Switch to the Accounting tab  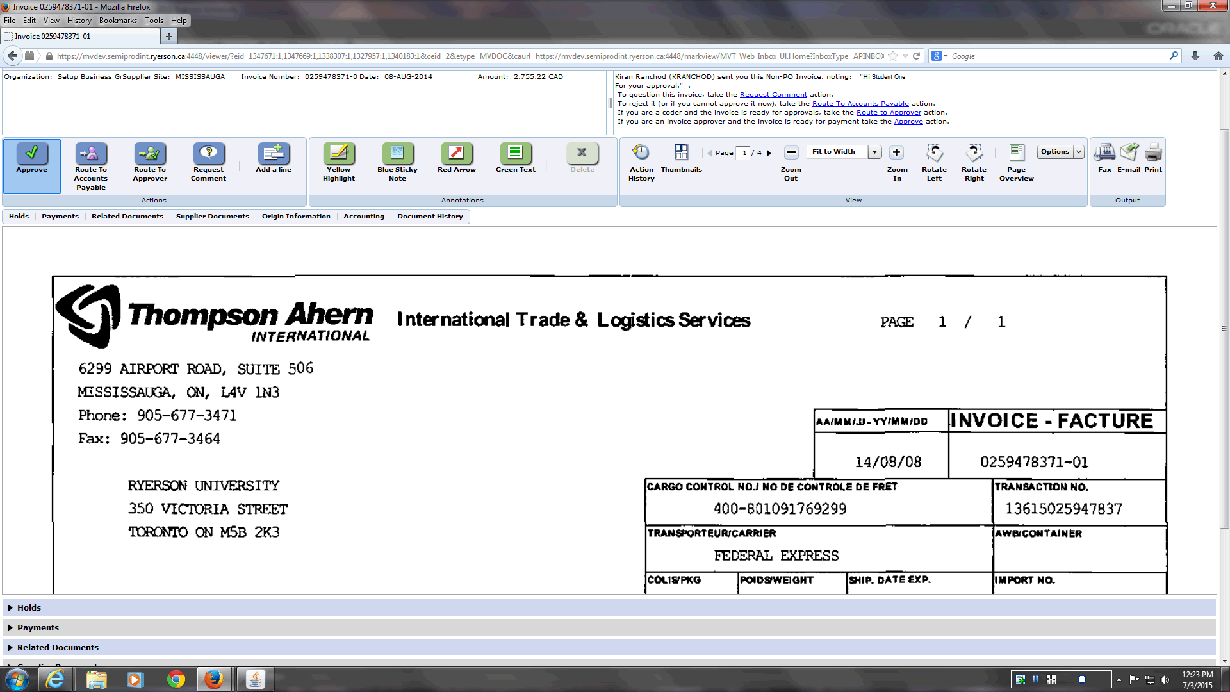click(363, 217)
